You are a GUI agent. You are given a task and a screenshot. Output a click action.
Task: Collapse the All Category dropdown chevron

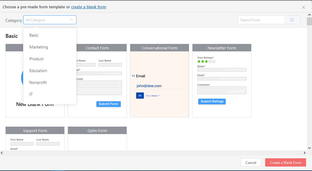(71, 20)
